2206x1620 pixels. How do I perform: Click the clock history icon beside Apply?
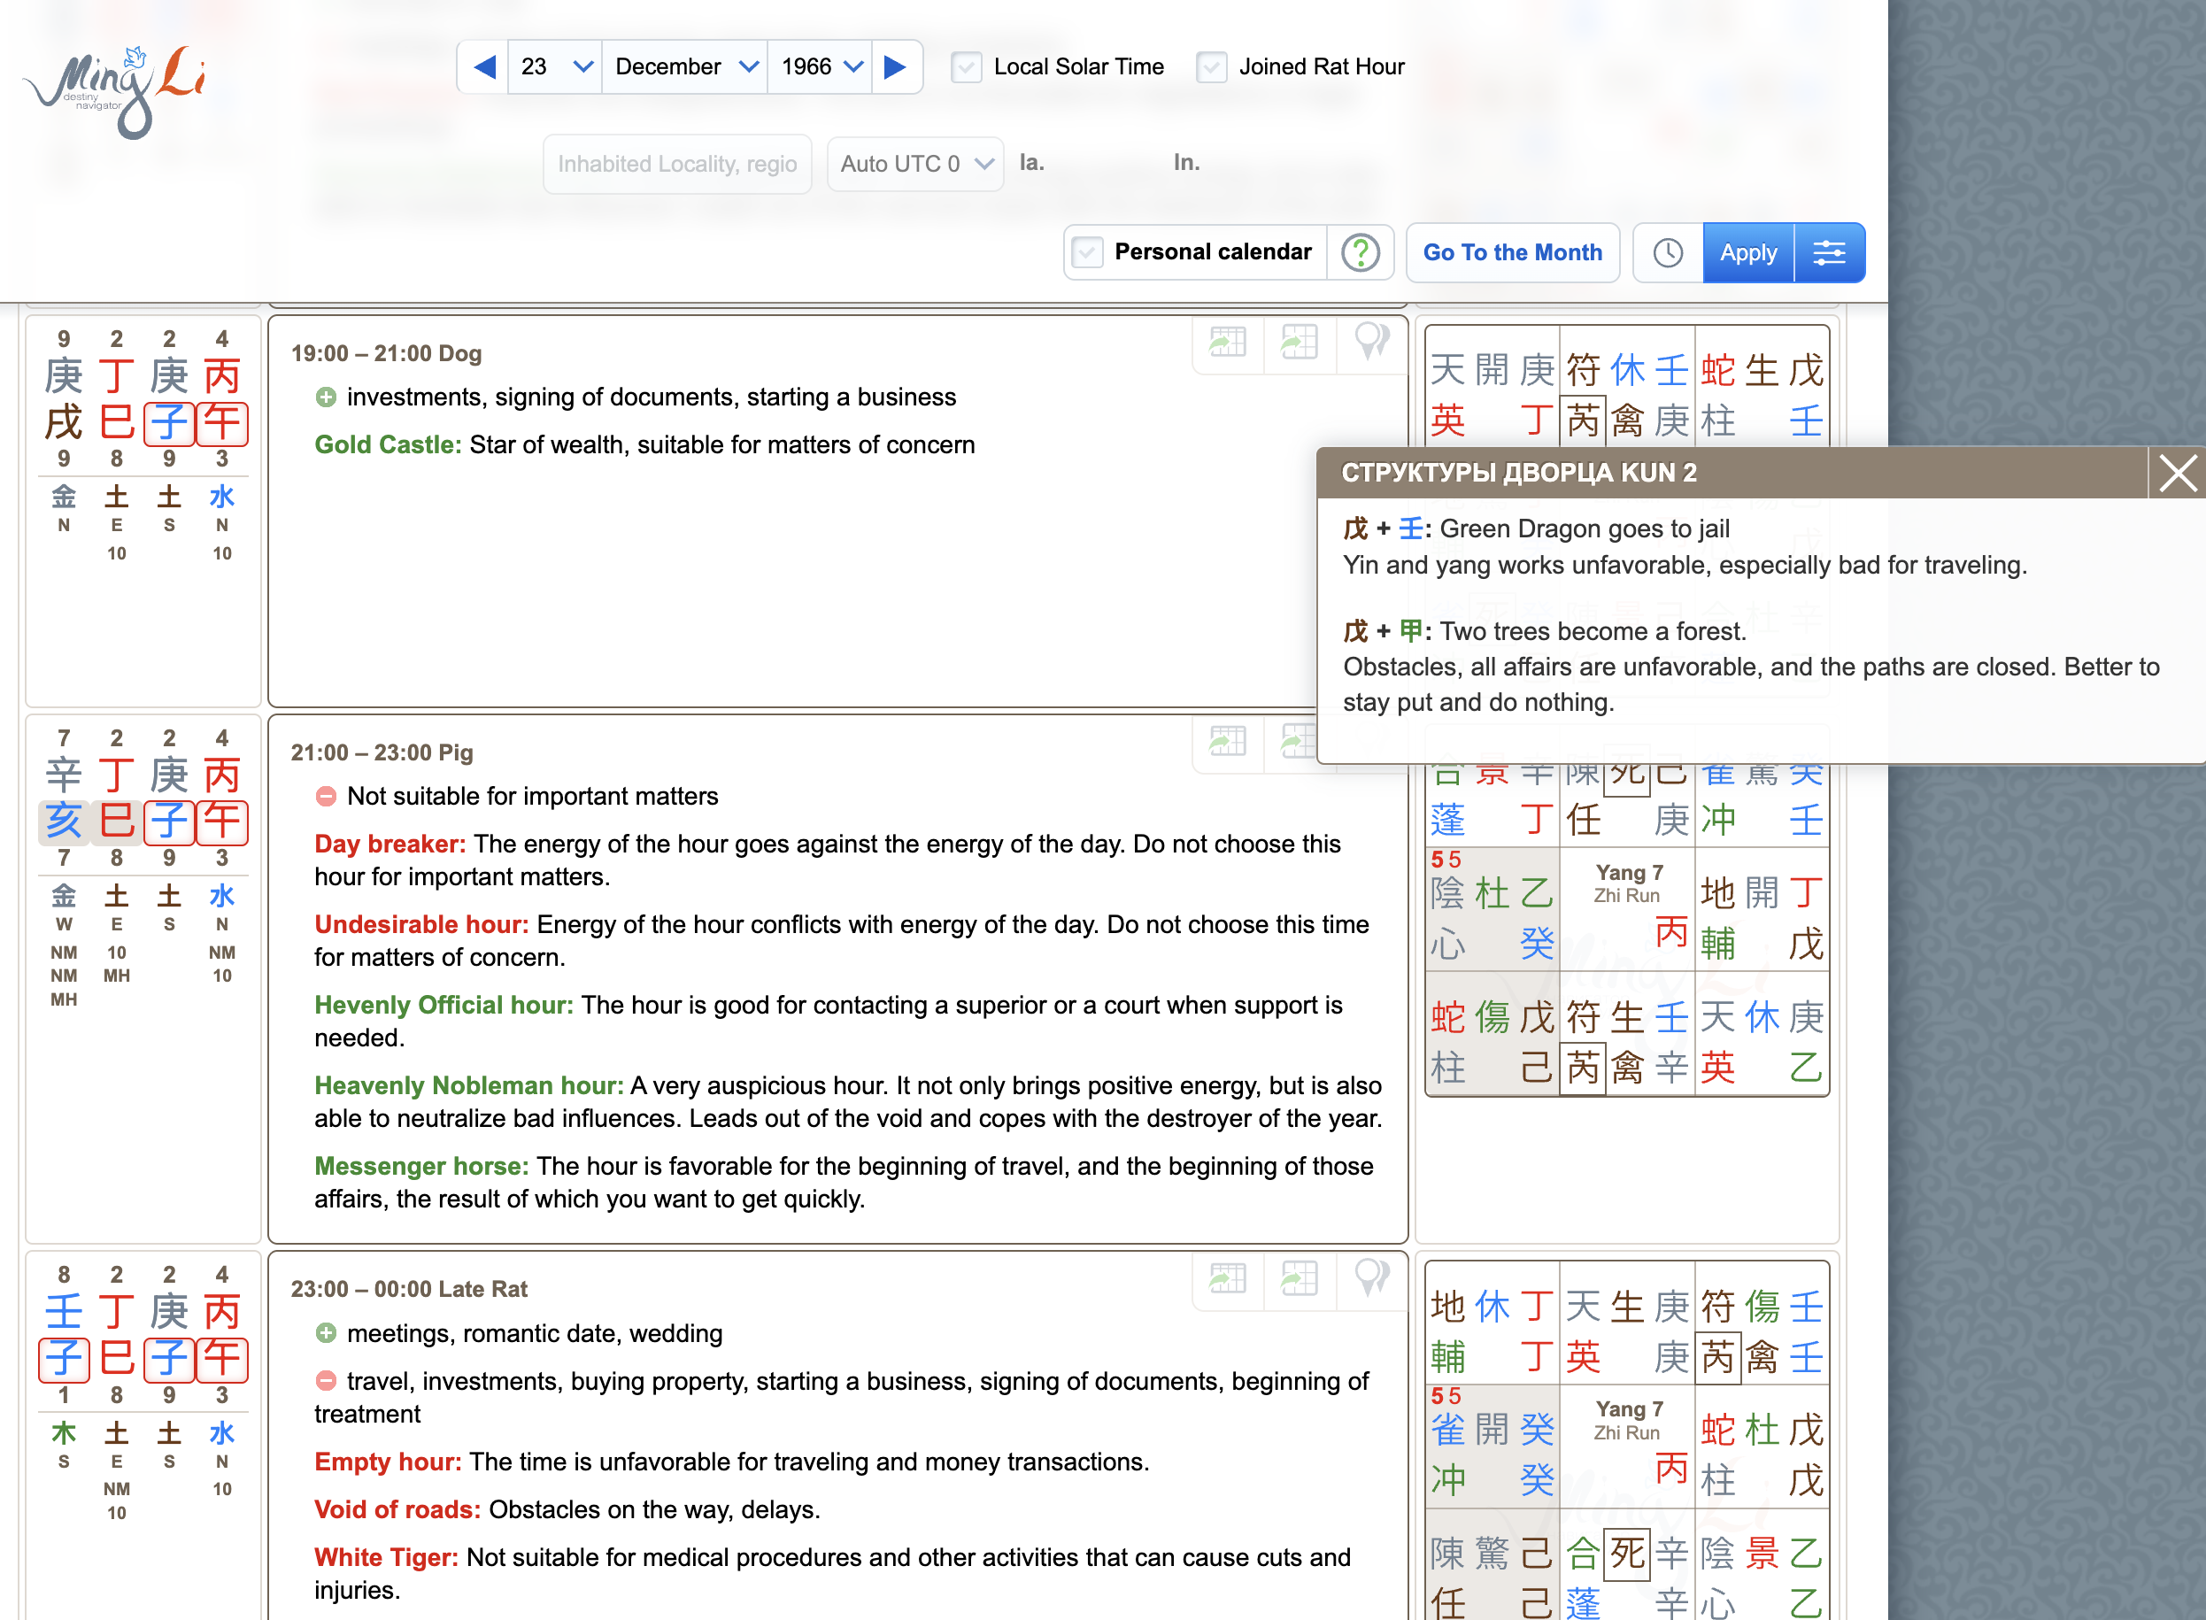coord(1667,252)
